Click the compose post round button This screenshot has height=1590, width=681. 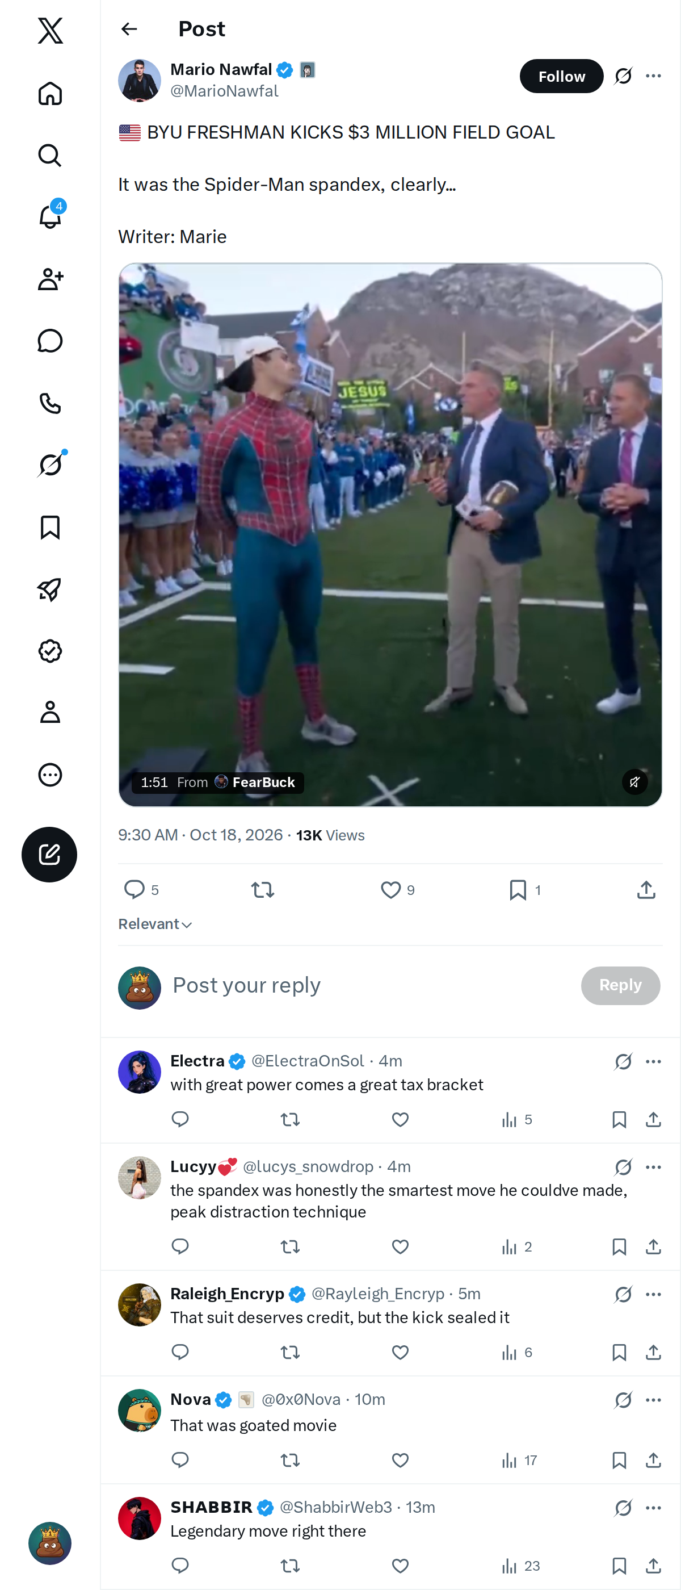(49, 854)
